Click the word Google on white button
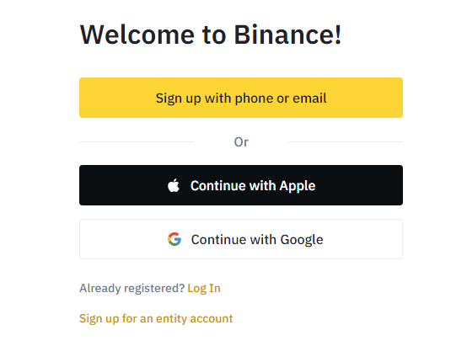This screenshot has height=362, width=467. [x=302, y=240]
